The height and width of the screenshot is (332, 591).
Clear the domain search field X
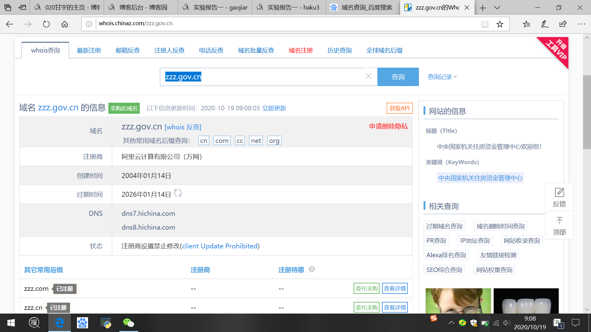point(368,77)
